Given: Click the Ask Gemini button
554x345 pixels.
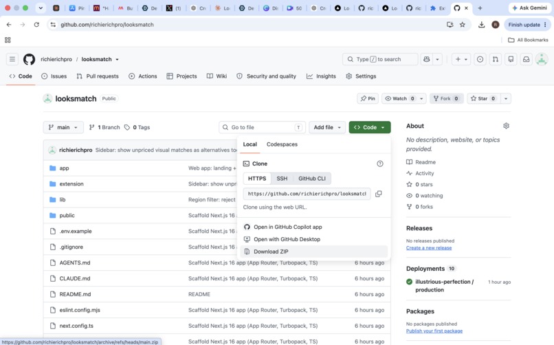Looking at the screenshot, I should (x=529, y=8).
